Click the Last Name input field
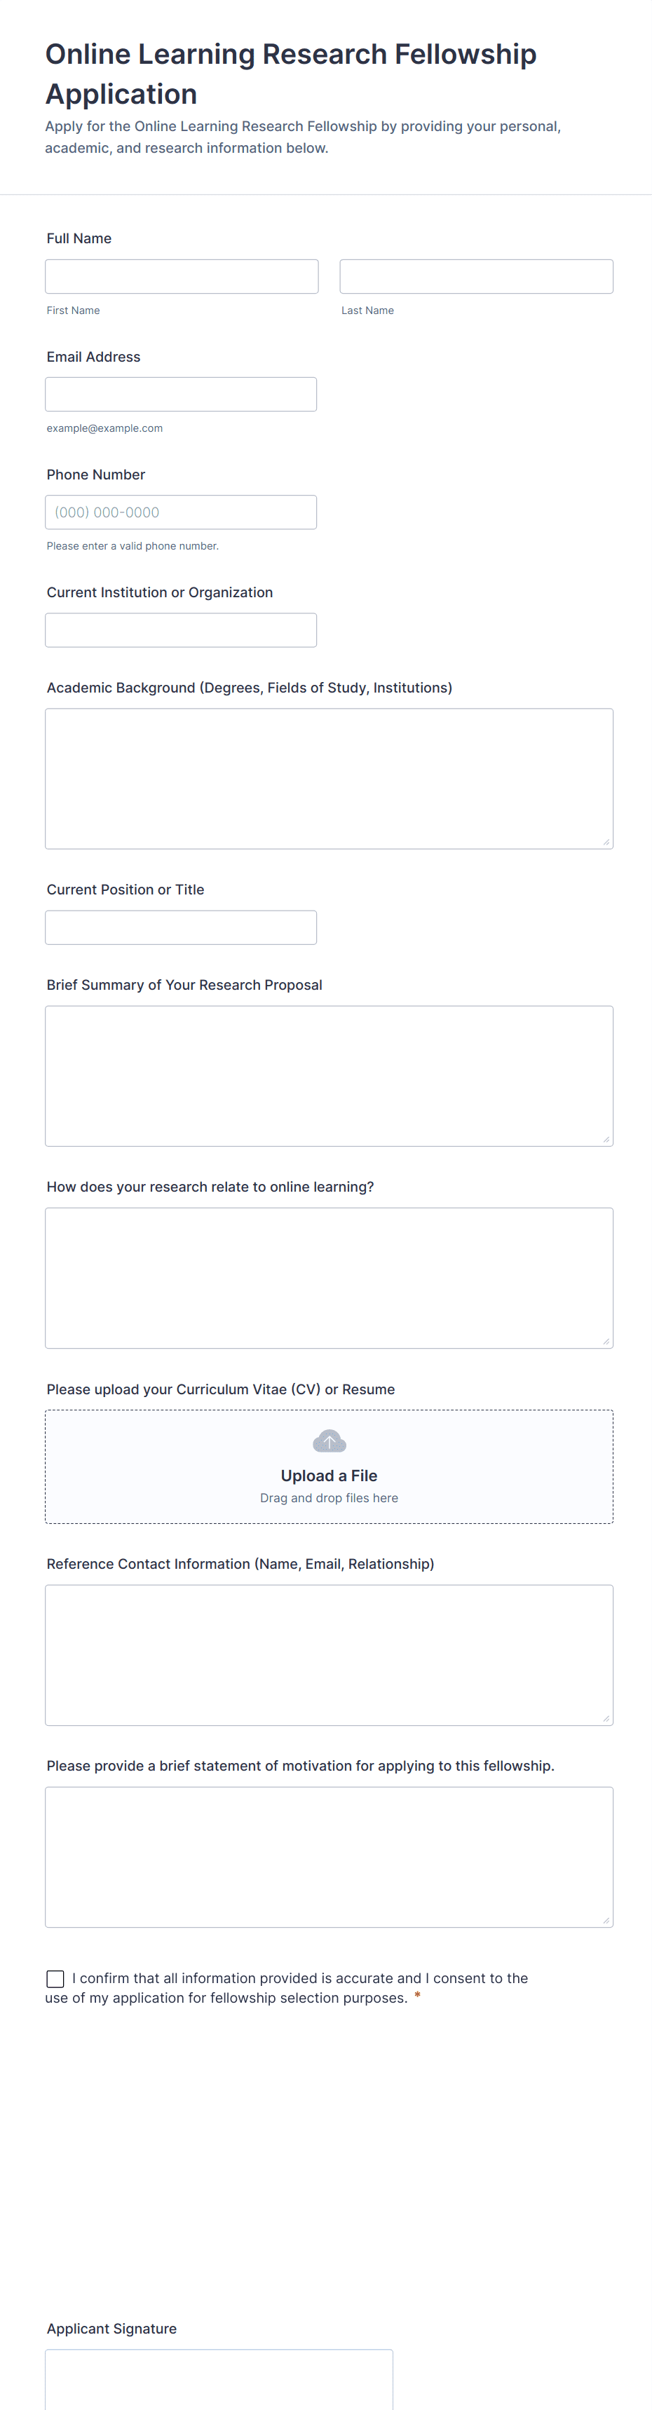This screenshot has width=652, height=2410. (x=476, y=277)
